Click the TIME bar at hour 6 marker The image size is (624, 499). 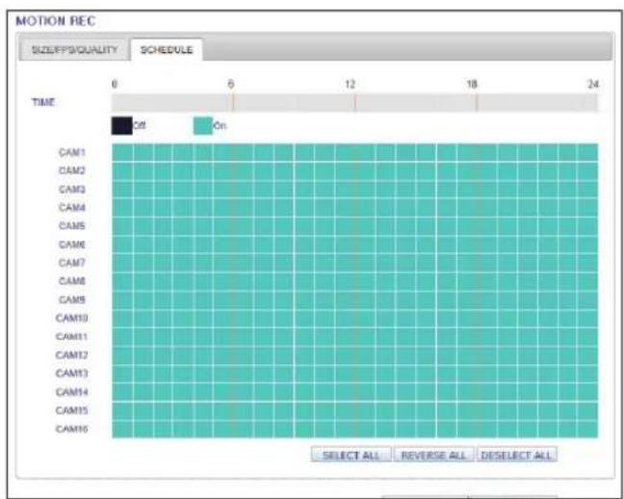(233, 103)
